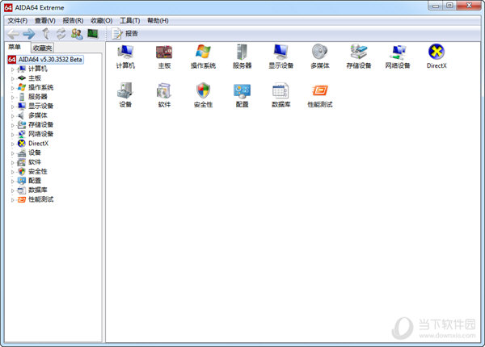
Task: Open the 安全性 shield icon in main pane
Action: (x=203, y=95)
